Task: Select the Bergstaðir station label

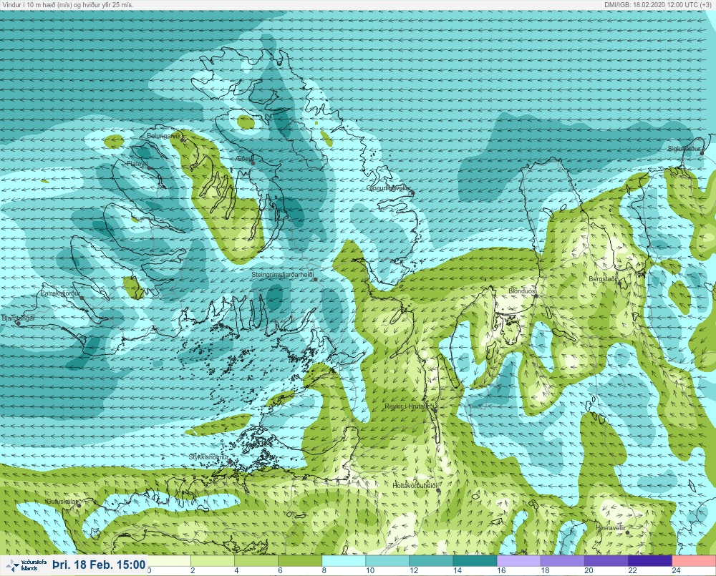Action: click(603, 278)
